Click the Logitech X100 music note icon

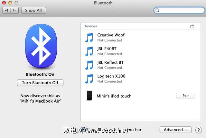89,79
